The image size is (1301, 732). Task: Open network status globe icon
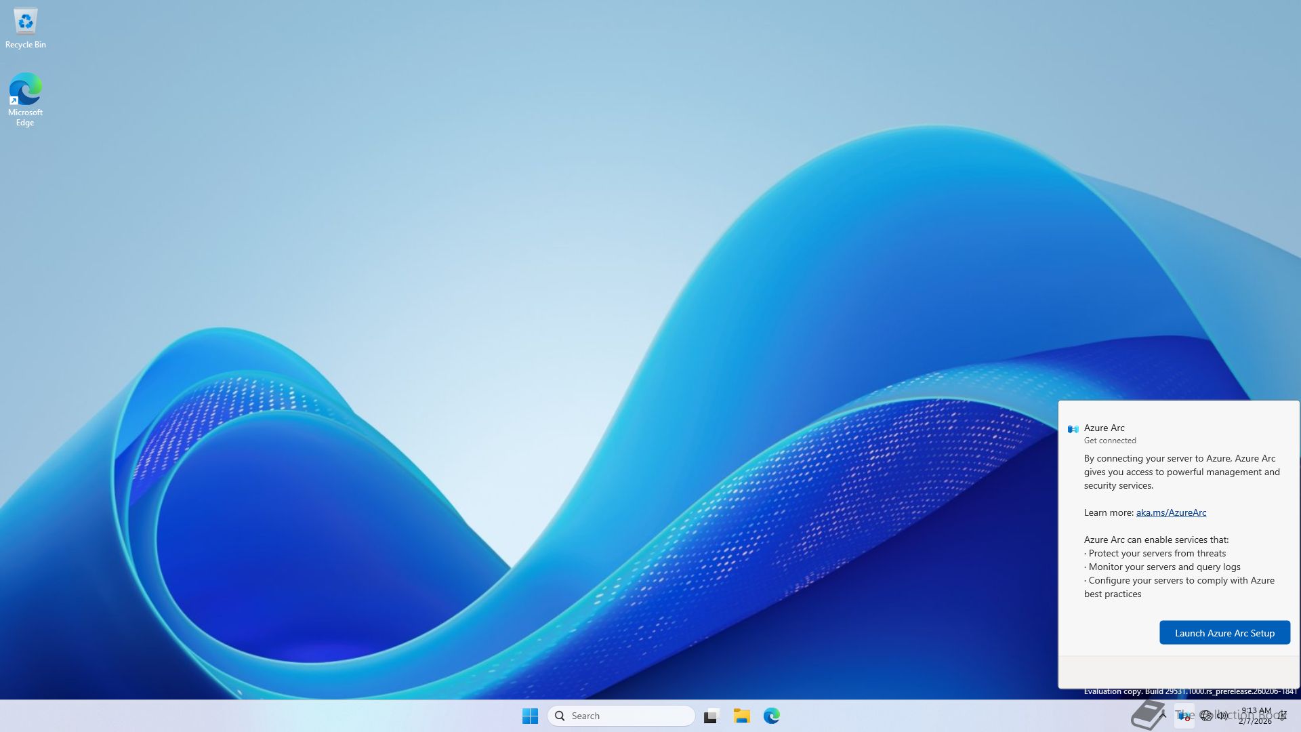pyautogui.click(x=1205, y=716)
